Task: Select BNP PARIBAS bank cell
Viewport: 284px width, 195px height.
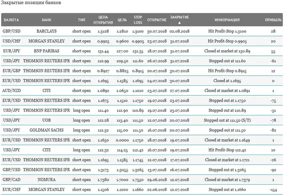Action: click(x=47, y=51)
